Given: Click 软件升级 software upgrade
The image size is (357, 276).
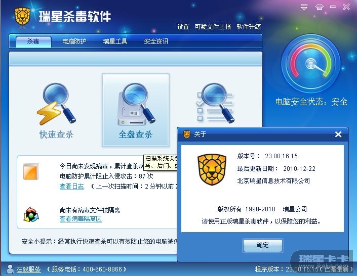Looking at the screenshot, I should (249, 27).
